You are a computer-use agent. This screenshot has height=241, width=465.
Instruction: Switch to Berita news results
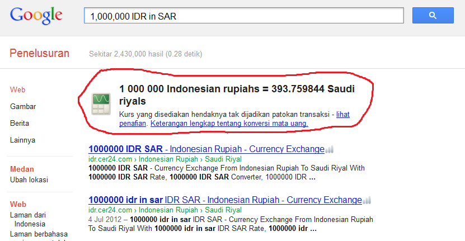(x=20, y=124)
